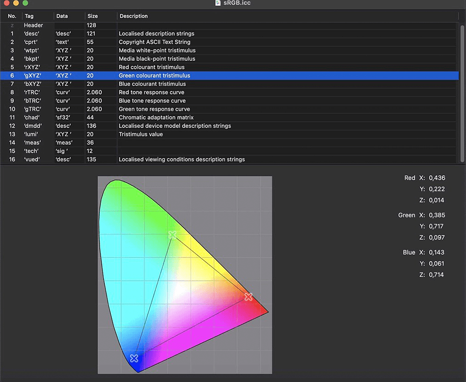Screen dimensions: 466x382
Task: Click the red primary marker on the chromaticity diagram
Action: pyautogui.click(x=248, y=297)
